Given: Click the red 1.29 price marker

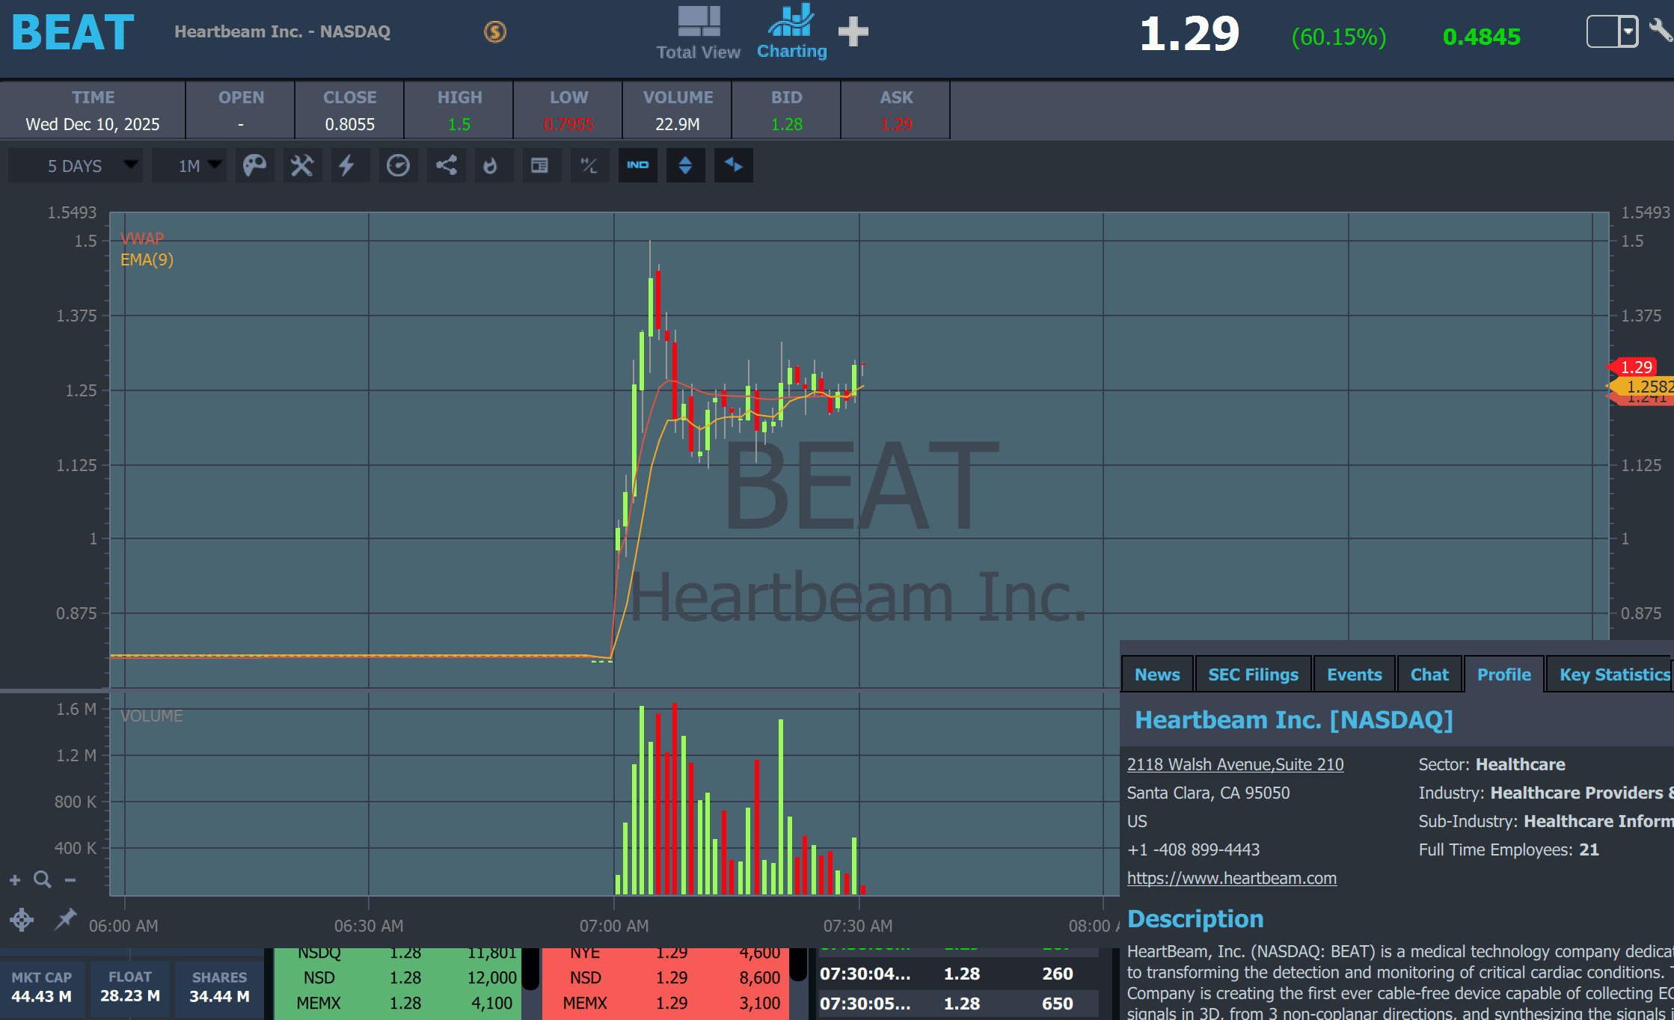Looking at the screenshot, I should pos(1635,367).
